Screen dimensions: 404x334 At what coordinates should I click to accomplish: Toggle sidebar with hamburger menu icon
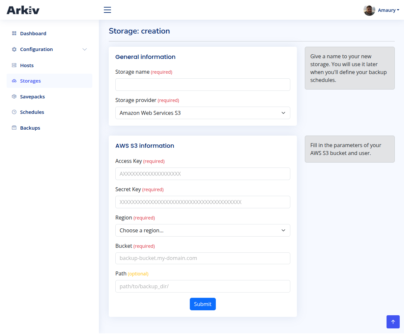[107, 10]
